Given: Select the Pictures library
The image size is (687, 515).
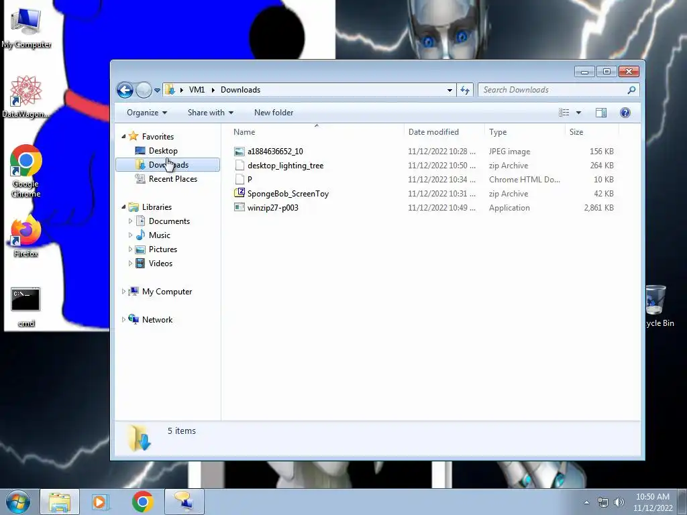Looking at the screenshot, I should (163, 249).
